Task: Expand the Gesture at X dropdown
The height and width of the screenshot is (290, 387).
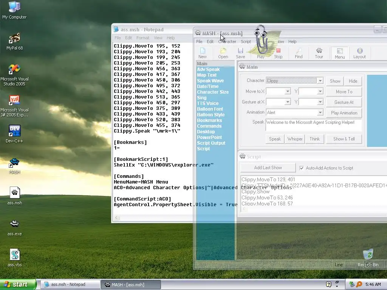Action: (288, 102)
